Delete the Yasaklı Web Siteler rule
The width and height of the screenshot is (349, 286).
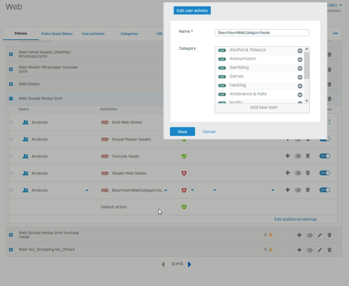click(308, 173)
